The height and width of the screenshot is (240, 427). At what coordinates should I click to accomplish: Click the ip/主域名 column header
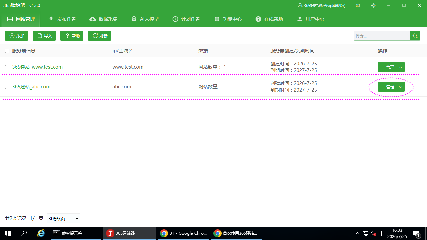(123, 51)
